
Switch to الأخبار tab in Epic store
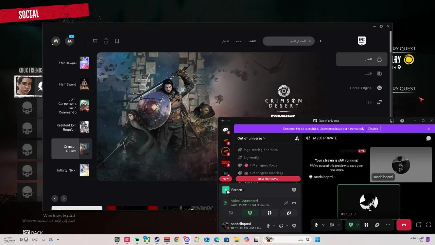226,41
